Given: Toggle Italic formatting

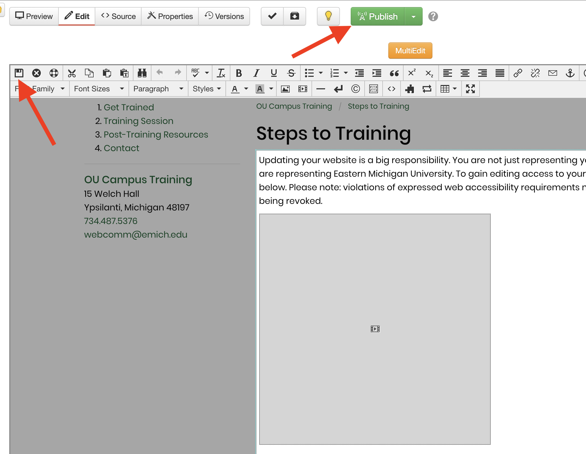Looking at the screenshot, I should pos(256,73).
